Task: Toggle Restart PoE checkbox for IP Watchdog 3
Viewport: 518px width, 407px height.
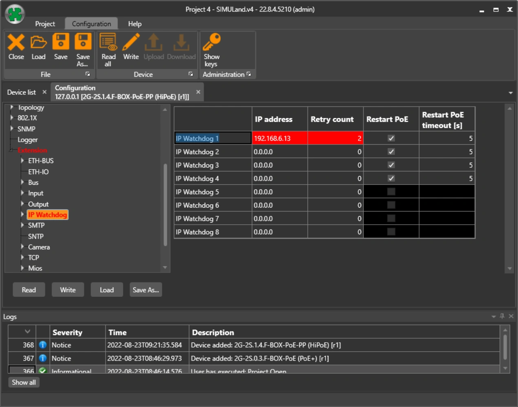Action: (x=391, y=165)
